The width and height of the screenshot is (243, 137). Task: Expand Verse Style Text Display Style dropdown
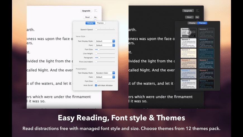click(105, 41)
